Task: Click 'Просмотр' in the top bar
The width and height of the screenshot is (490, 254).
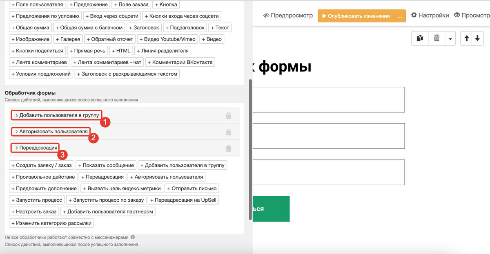Action: tap(472, 16)
